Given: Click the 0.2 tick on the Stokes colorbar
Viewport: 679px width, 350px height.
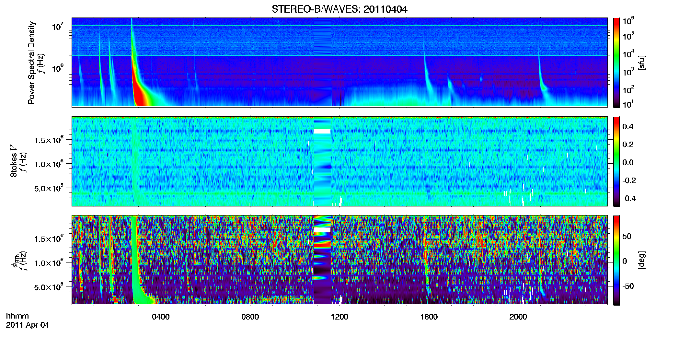Looking at the screenshot, I should (628, 145).
